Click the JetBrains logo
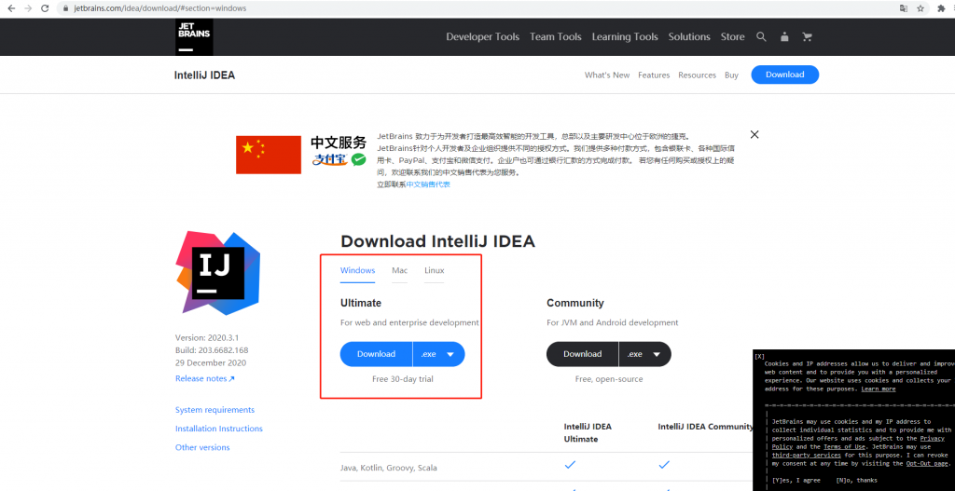Image resolution: width=955 pixels, height=491 pixels. point(194,36)
